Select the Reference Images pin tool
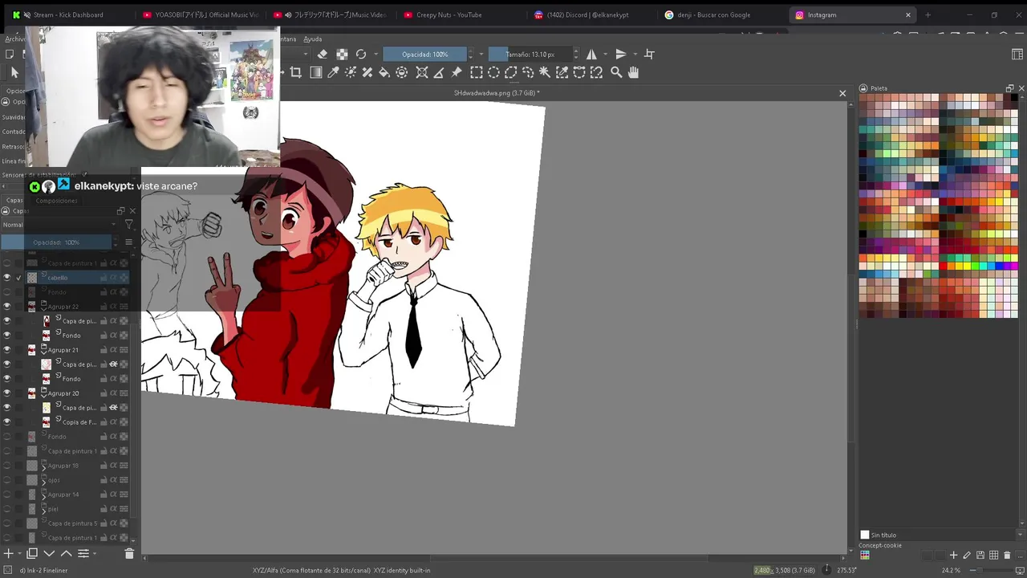 457,72
